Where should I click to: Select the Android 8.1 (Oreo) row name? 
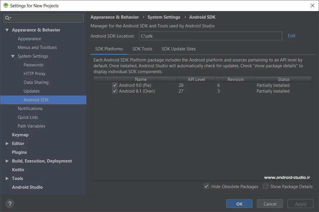(137, 91)
